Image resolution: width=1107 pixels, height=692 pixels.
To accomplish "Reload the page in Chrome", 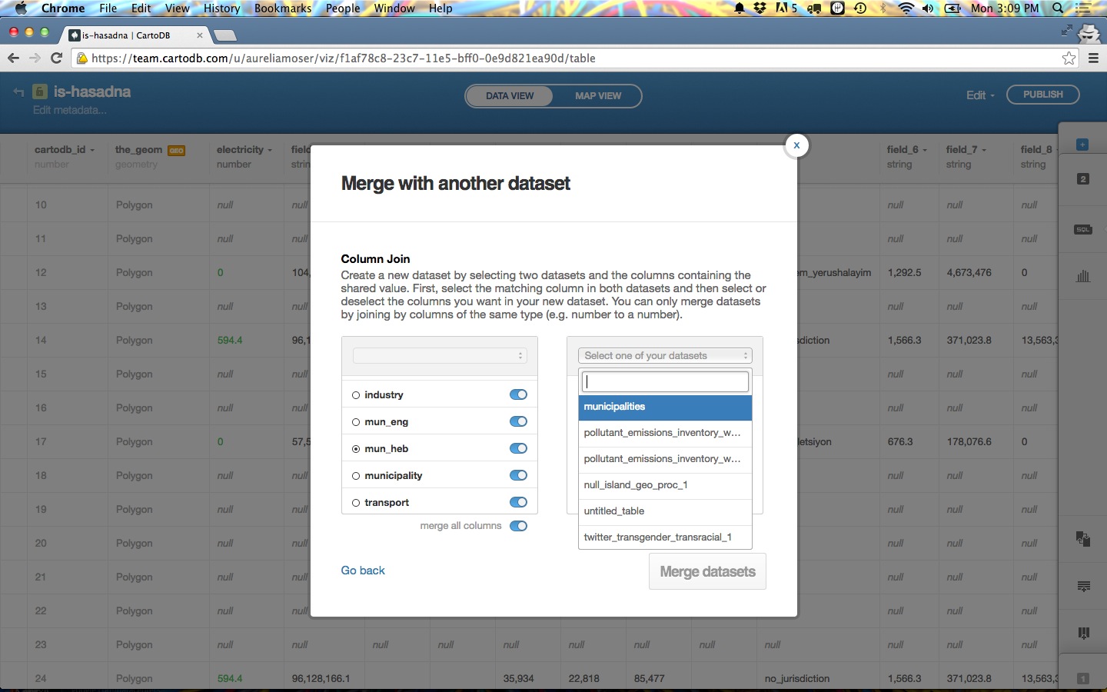I will pyautogui.click(x=56, y=58).
